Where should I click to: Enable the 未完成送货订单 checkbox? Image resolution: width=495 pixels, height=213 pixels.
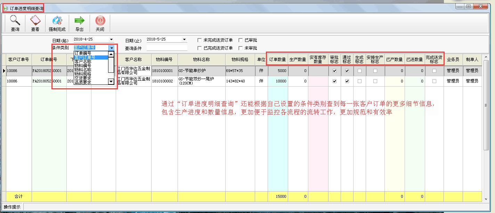[x=200, y=40]
